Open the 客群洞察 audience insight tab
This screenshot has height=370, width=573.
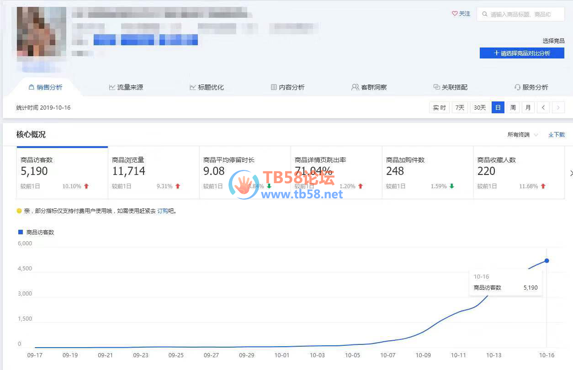[369, 87]
